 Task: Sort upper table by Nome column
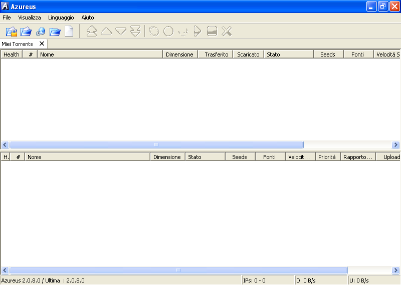pos(100,54)
